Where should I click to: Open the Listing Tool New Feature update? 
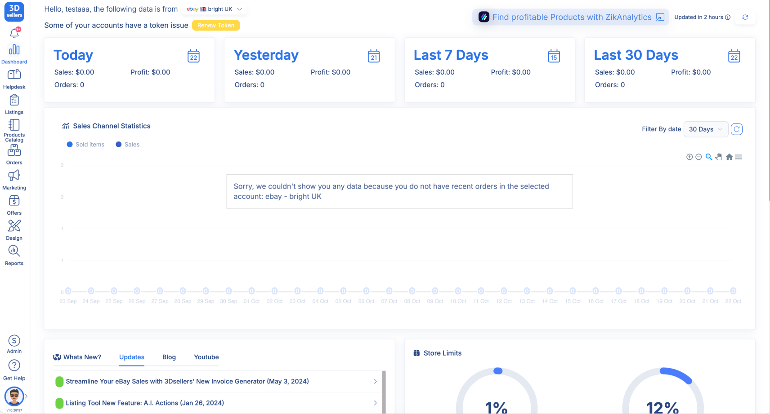(x=145, y=403)
